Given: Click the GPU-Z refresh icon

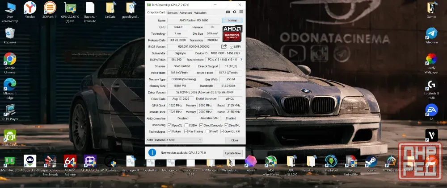Looking at the screenshot, I should (234, 12).
